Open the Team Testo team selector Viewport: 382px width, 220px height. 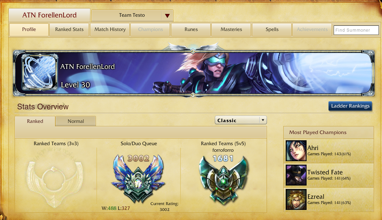(132, 16)
